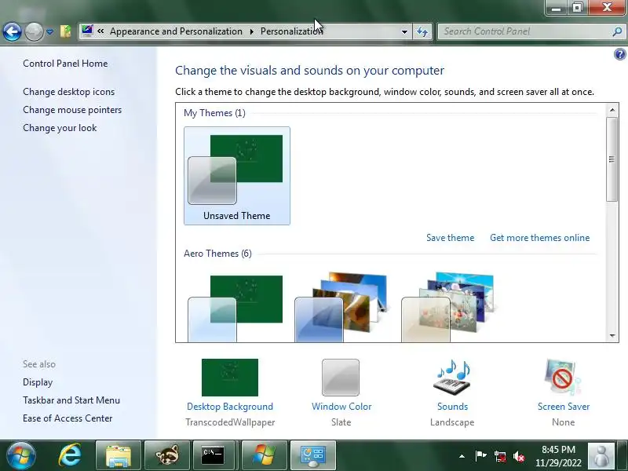Screen dimensions: 628x471
Task: Open Help via the blue question icon
Action: (x=619, y=53)
